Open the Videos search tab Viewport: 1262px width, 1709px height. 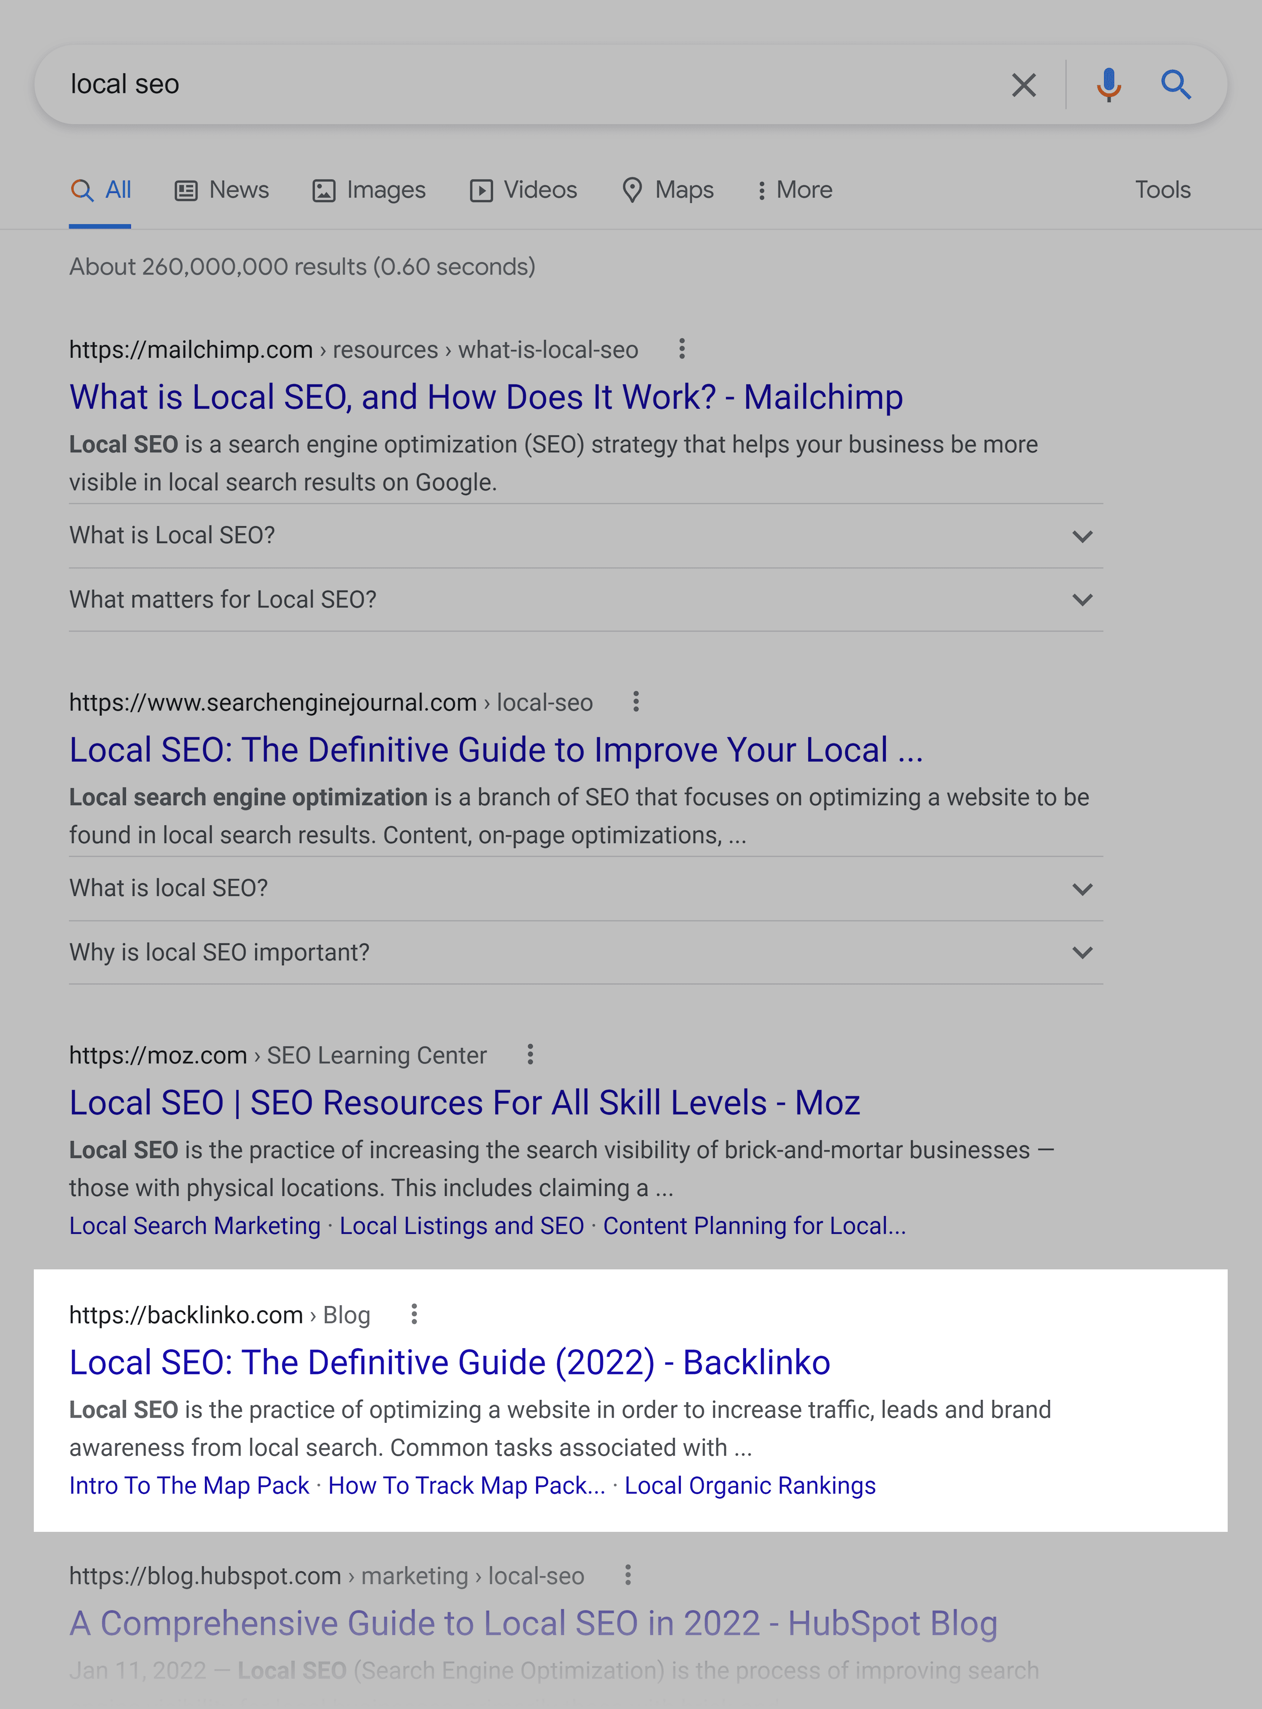click(523, 190)
